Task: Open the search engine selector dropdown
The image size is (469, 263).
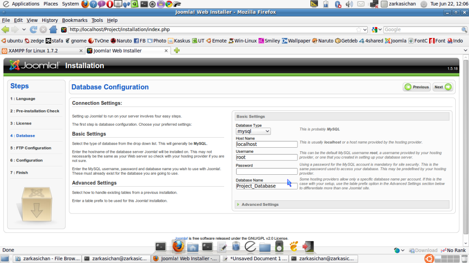Action: pyautogui.click(x=377, y=30)
